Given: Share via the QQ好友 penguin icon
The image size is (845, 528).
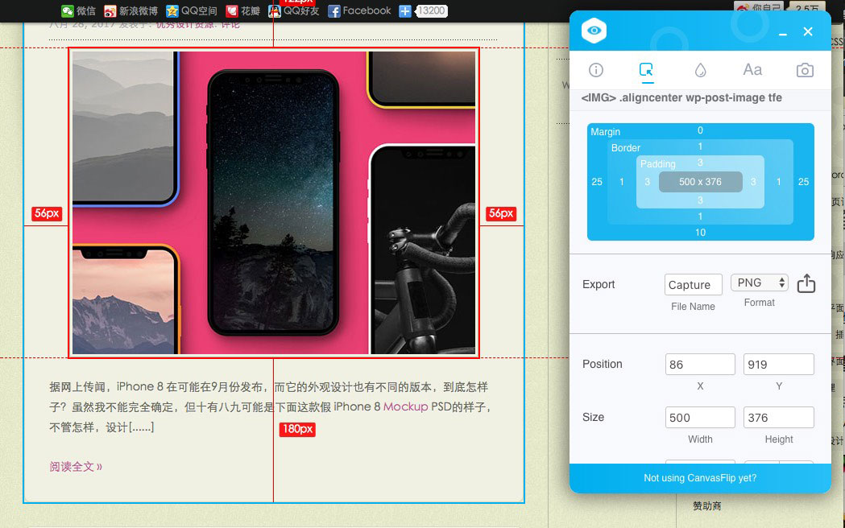Looking at the screenshot, I should (x=275, y=10).
